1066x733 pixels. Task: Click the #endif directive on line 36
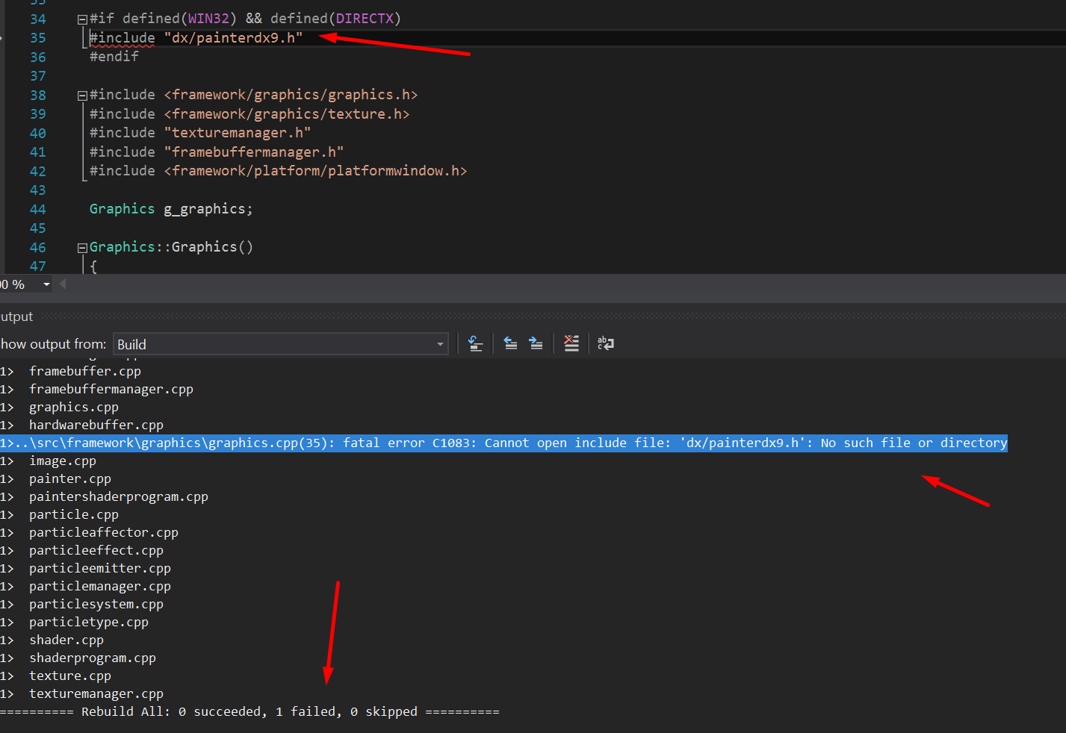[114, 57]
